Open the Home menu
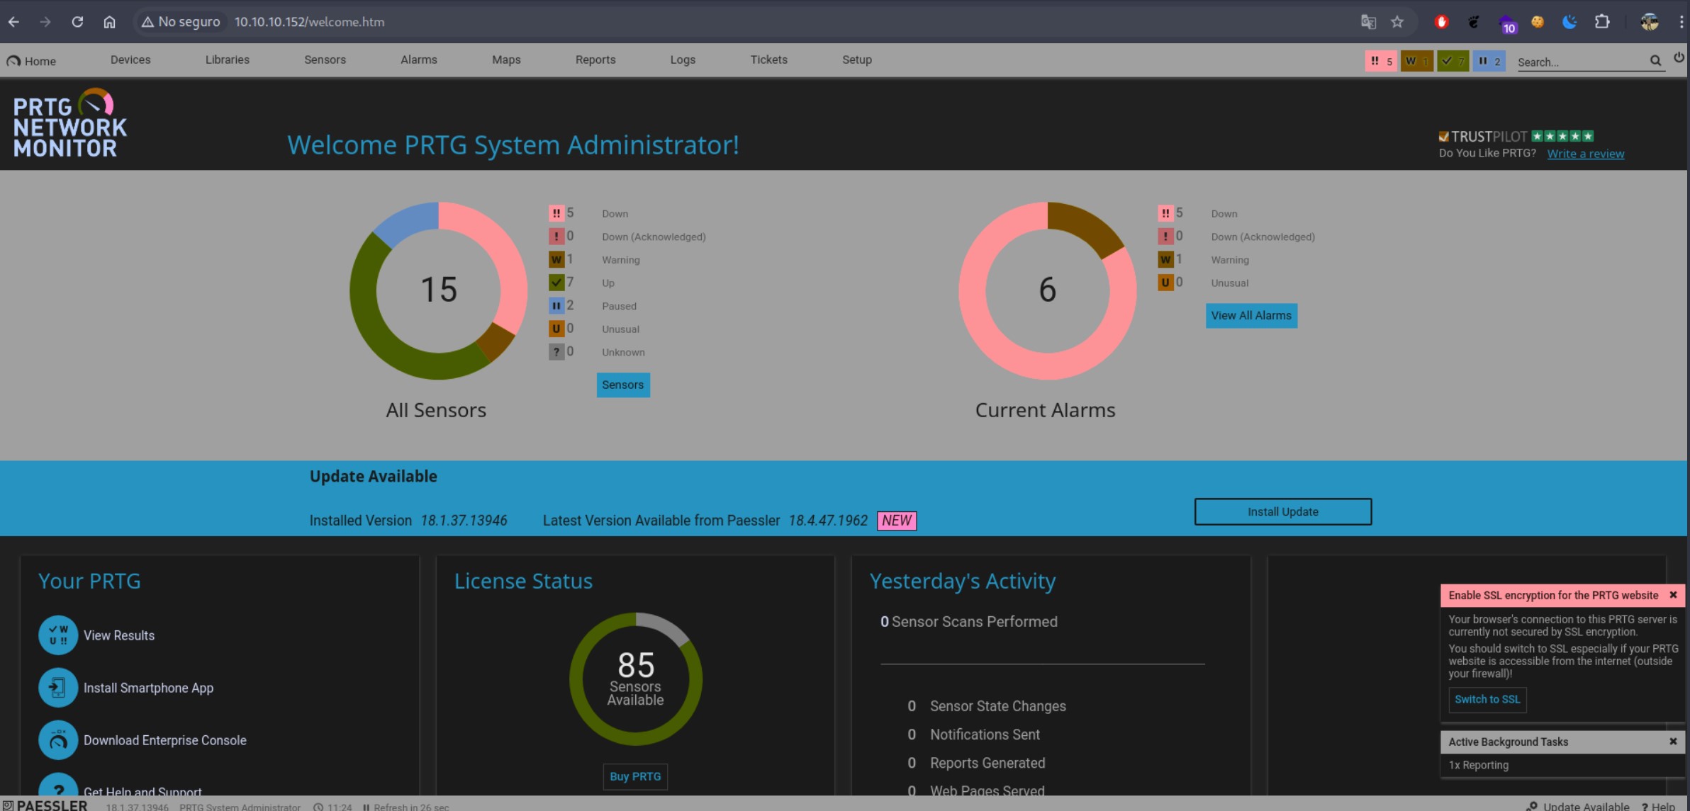The width and height of the screenshot is (1690, 811). [x=31, y=61]
